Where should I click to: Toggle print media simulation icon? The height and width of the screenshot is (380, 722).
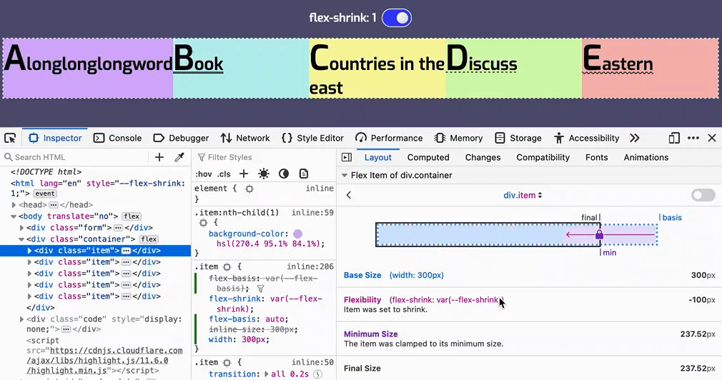(x=304, y=174)
